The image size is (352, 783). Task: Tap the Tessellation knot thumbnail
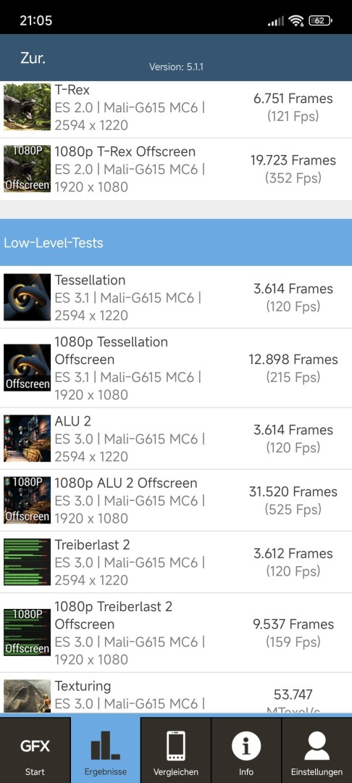[x=27, y=297]
